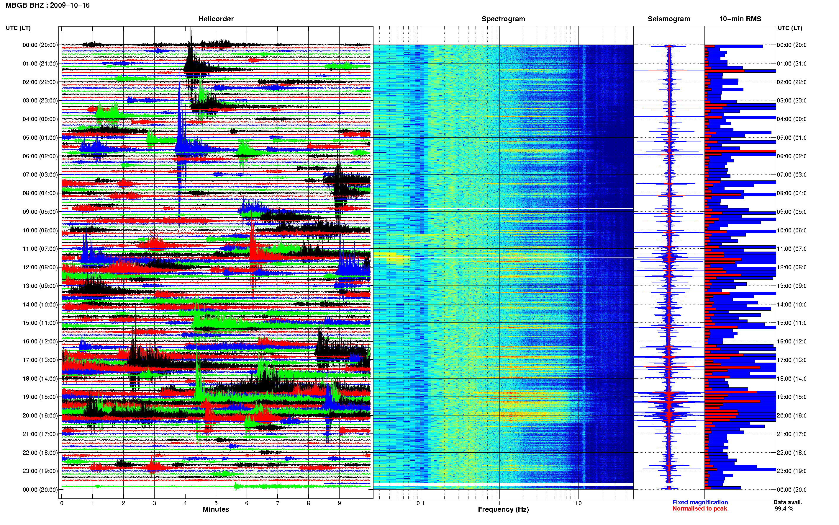The height and width of the screenshot is (525, 839).
Task: Click the left 02:00 (22:00) time label
Action: (x=40, y=82)
